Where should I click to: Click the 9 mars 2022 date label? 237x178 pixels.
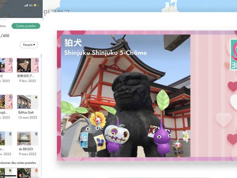click(x=28, y=154)
